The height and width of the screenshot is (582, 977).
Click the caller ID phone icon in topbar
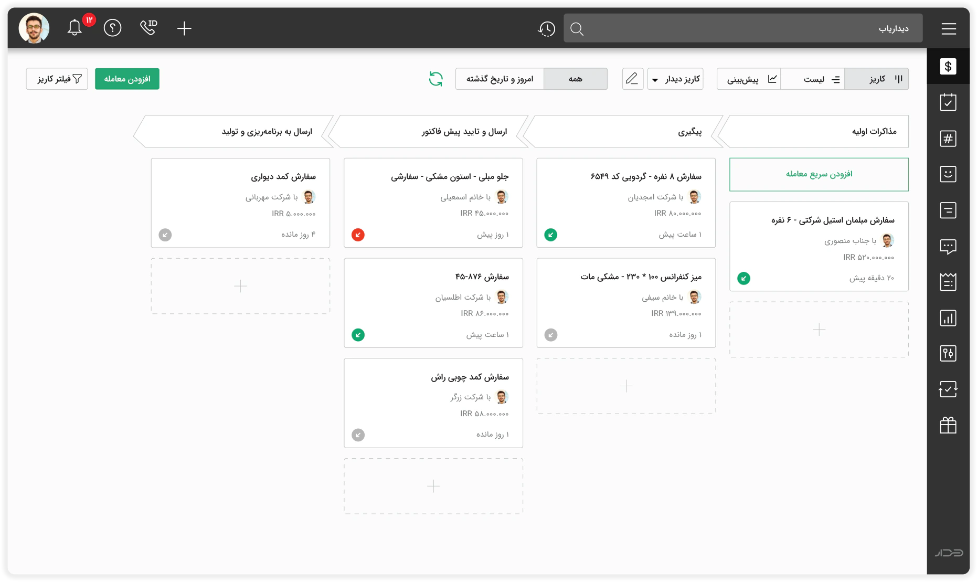click(148, 27)
